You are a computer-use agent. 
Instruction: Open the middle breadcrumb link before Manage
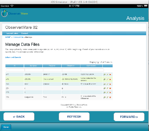[18, 37]
